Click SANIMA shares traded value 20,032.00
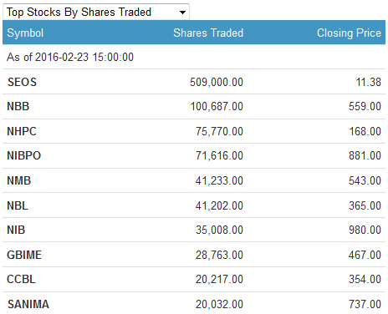This screenshot has width=388, height=314. click(x=219, y=304)
